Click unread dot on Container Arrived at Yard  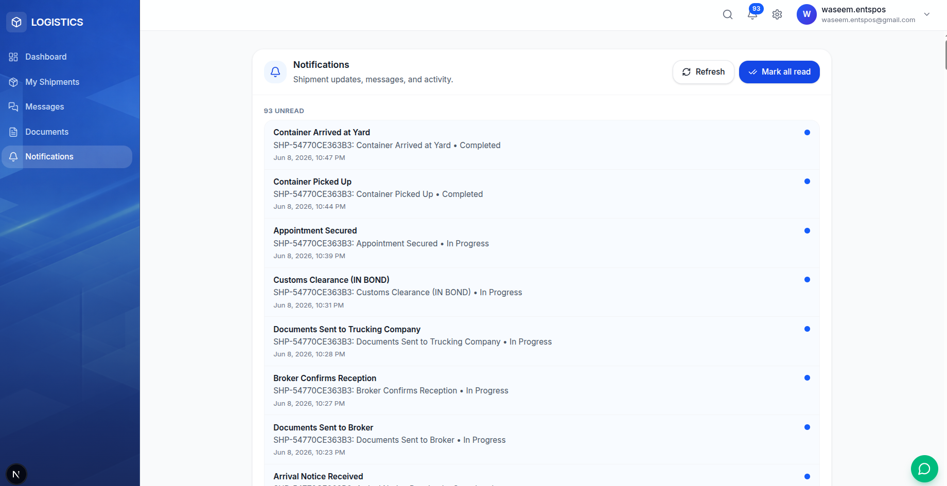(807, 132)
